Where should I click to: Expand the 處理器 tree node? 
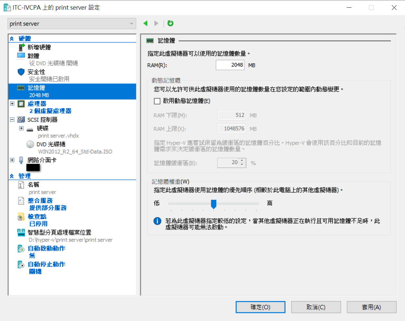pyautogui.click(x=12, y=104)
